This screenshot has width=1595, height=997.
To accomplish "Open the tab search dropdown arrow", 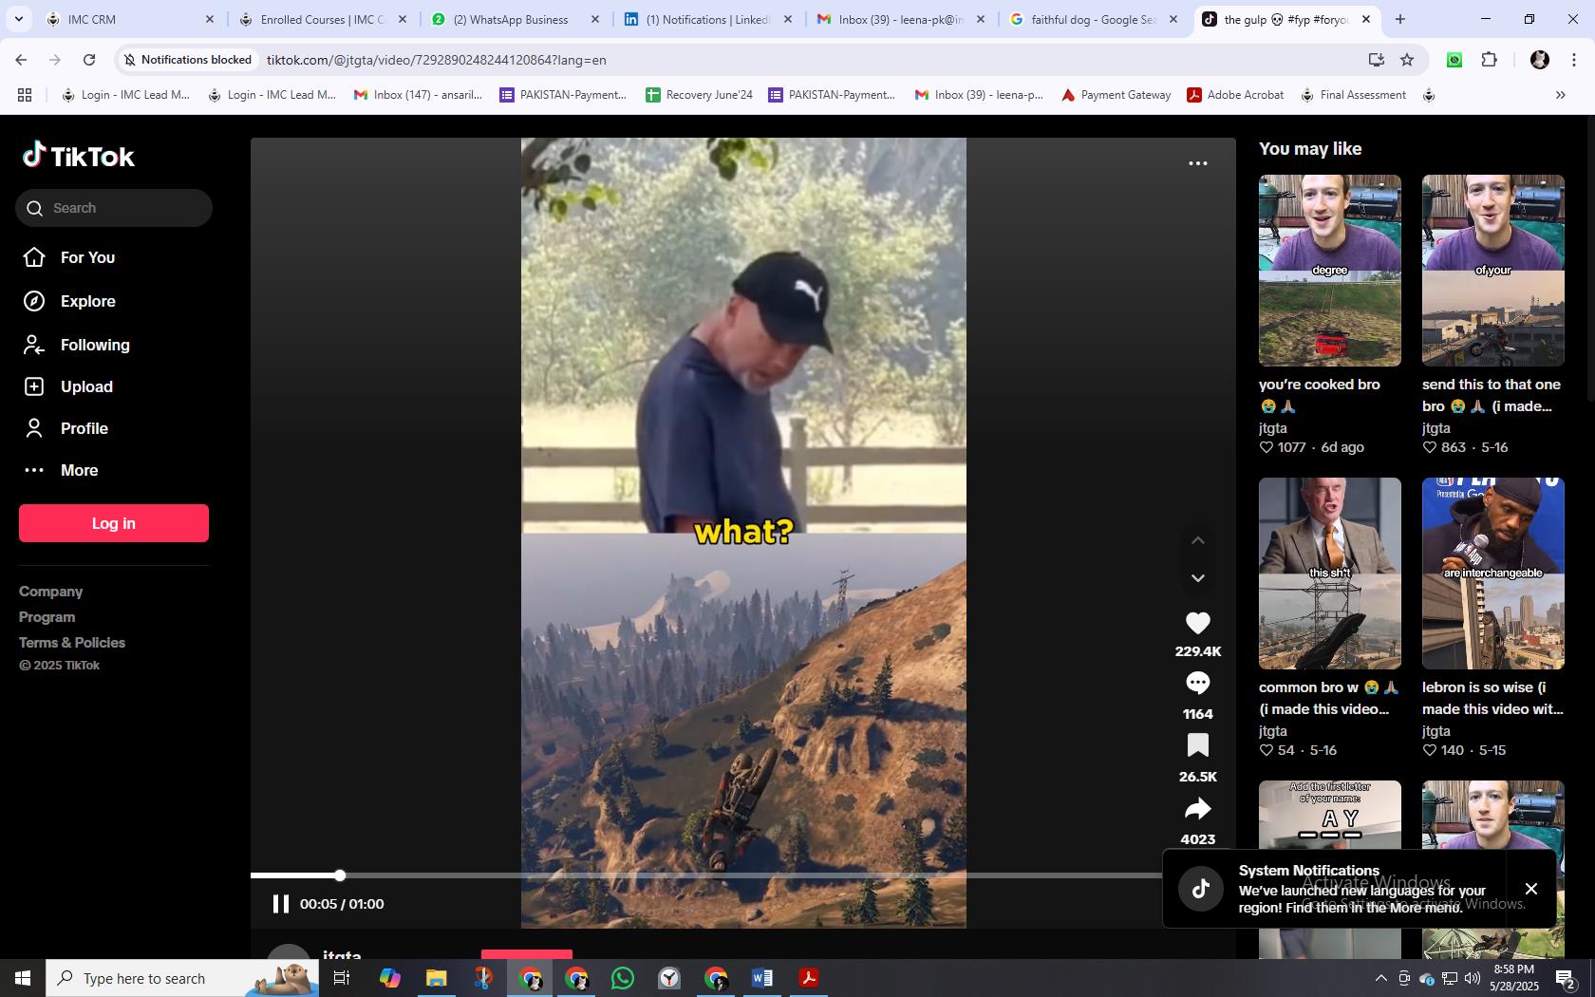I will 18,19.
